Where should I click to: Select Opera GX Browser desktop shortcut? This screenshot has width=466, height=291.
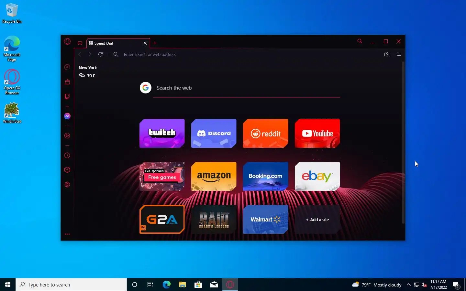tap(12, 82)
